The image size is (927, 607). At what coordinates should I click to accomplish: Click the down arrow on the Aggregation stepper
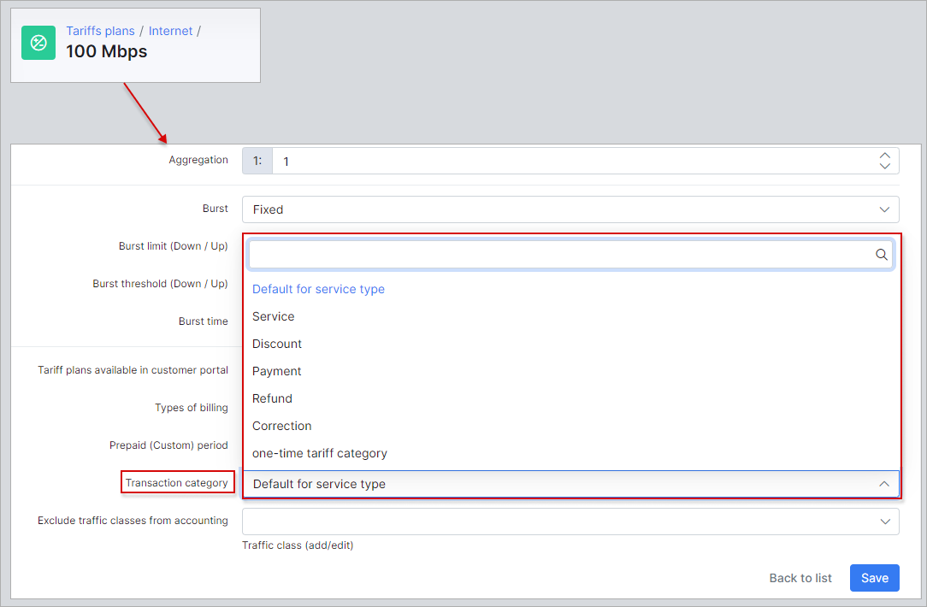(x=884, y=166)
